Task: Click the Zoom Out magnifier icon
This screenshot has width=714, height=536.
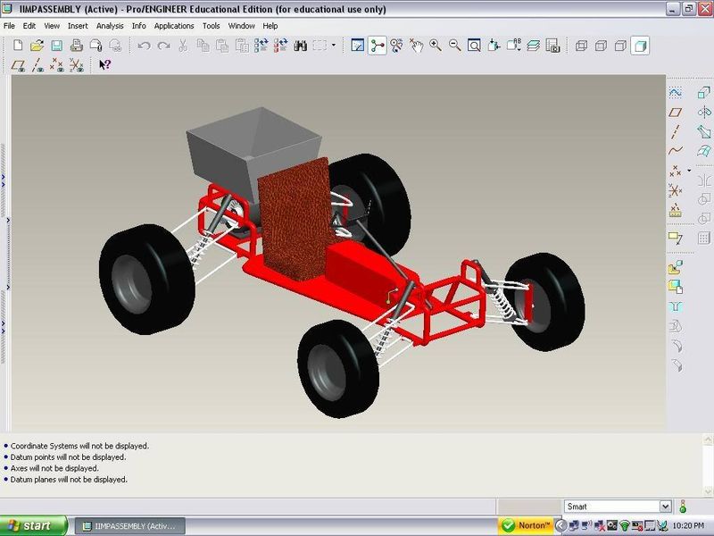Action: 455,46
